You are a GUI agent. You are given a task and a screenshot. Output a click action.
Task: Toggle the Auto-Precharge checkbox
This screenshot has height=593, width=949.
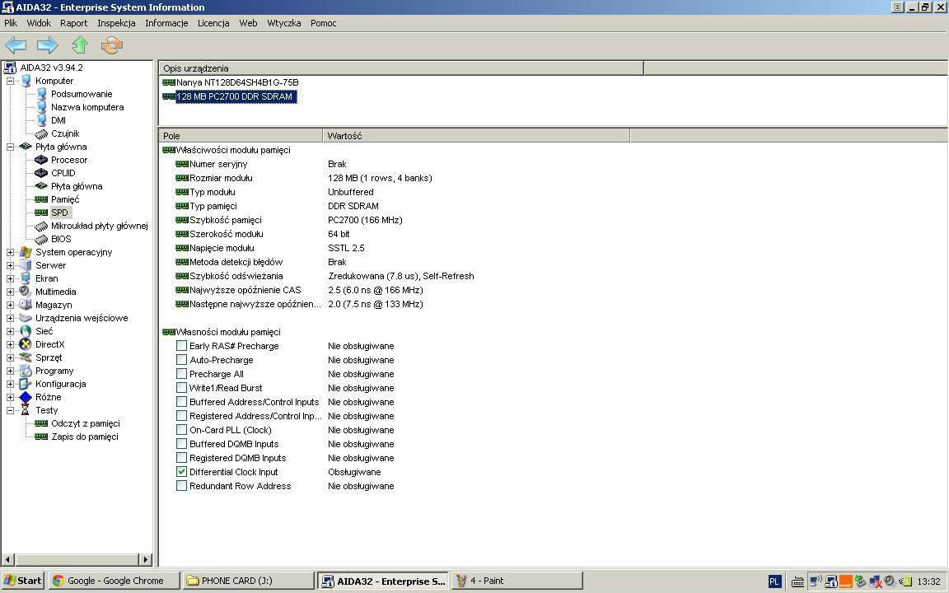(x=181, y=359)
